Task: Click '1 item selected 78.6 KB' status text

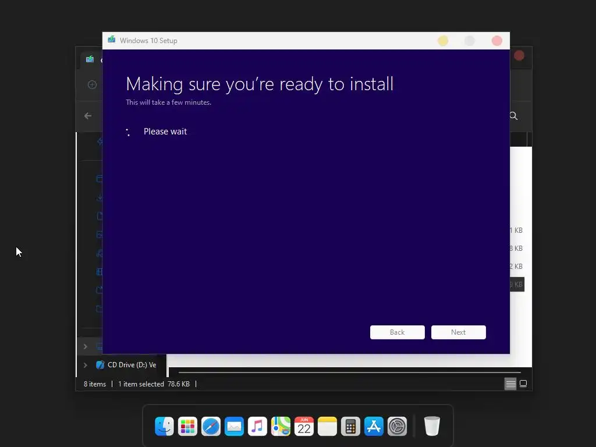Action: pyautogui.click(x=154, y=384)
